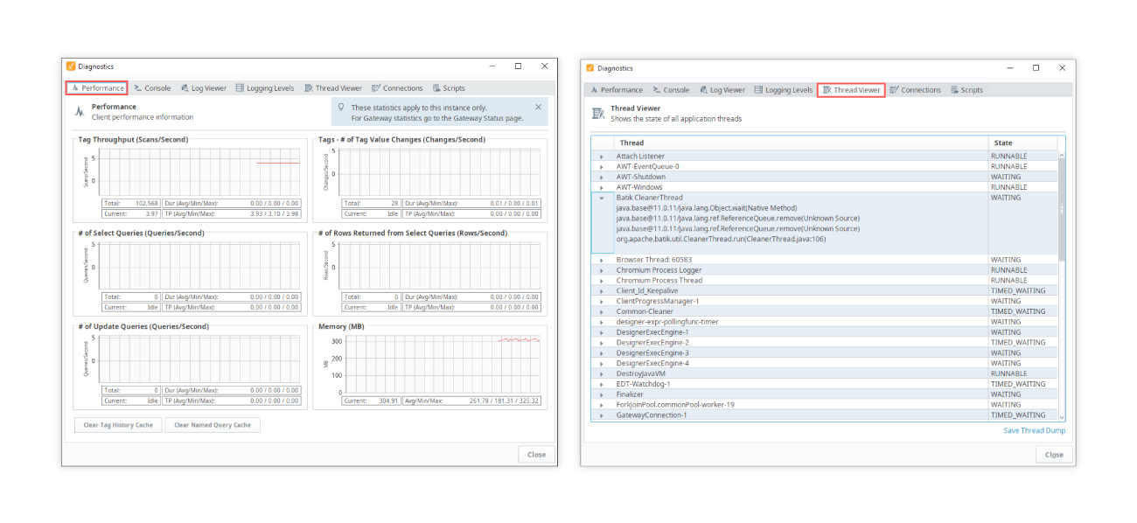Image resolution: width=1137 pixels, height=523 pixels.
Task: Select the ForkJoinPool.commonPool-worker-19 thread
Action: (x=675, y=405)
